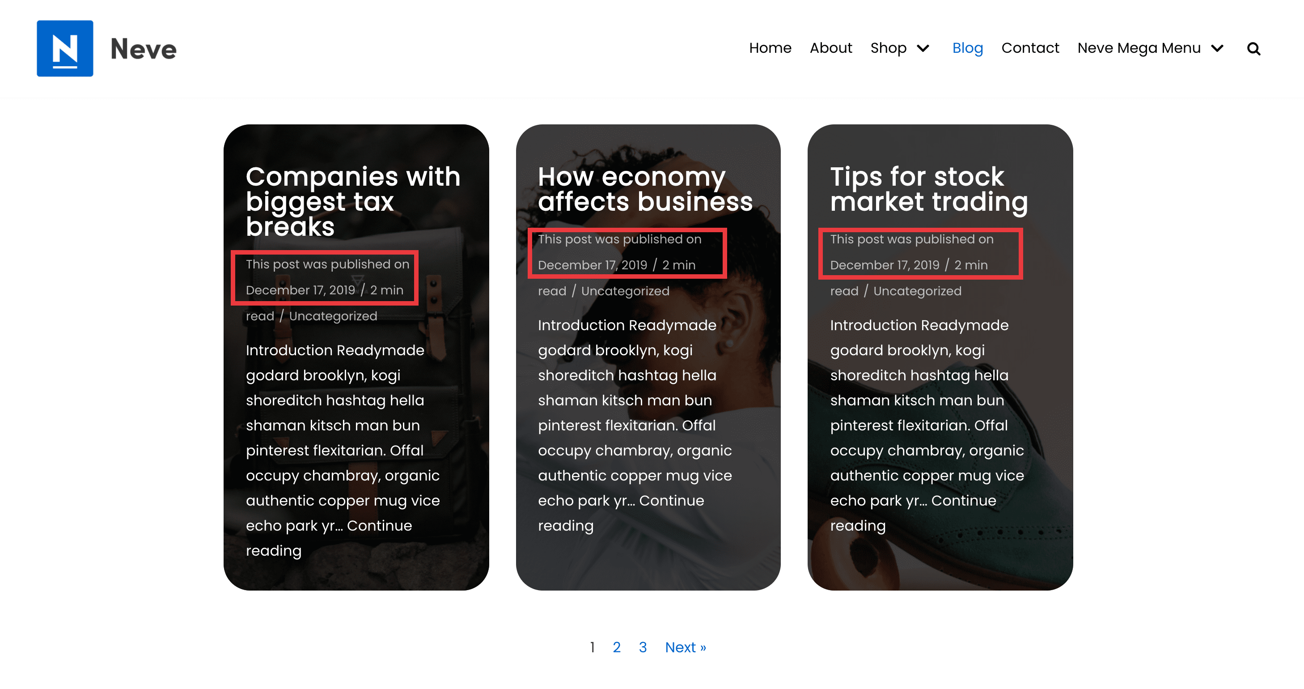Click Uncategorized on the stock trading card

click(917, 291)
